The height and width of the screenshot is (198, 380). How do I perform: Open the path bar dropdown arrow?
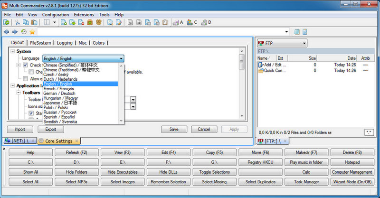click(287, 32)
